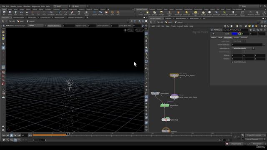This screenshot has height=150, width=267.
Task: Open No cam menu in viewport
Action: pyautogui.click(x=139, y=30)
